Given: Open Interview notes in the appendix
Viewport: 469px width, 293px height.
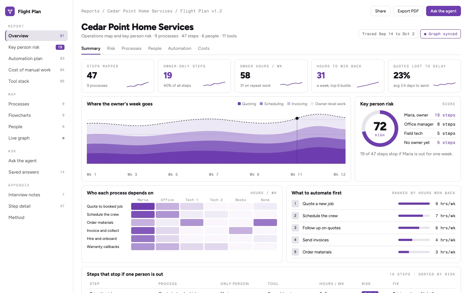Looking at the screenshot, I should pyautogui.click(x=37, y=195).
